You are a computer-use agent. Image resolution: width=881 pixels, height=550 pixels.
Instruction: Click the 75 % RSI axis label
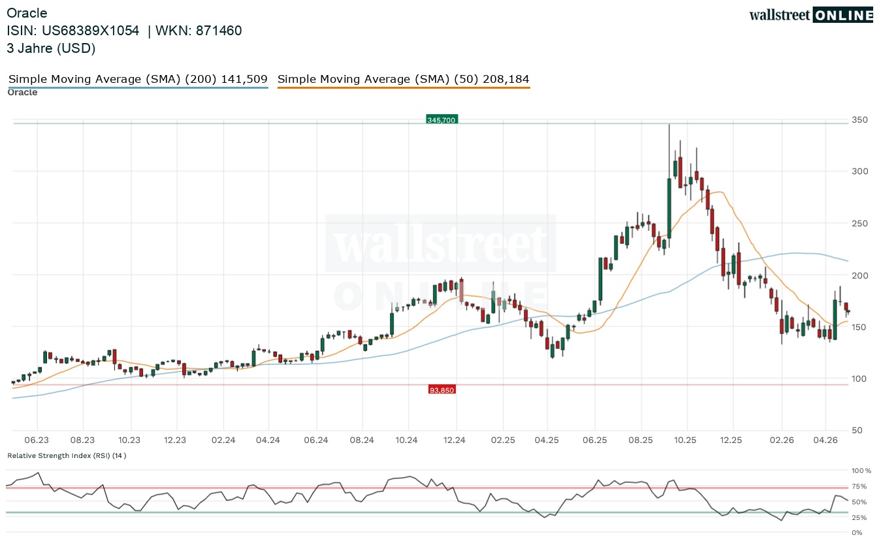click(x=860, y=486)
